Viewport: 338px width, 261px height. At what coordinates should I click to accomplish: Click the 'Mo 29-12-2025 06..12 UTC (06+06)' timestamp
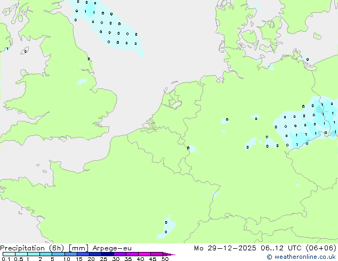265,248
